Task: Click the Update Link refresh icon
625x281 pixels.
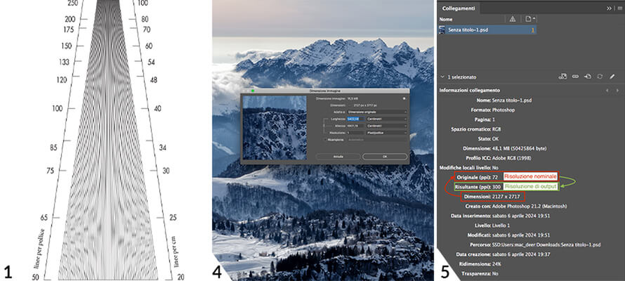Action: (599, 76)
